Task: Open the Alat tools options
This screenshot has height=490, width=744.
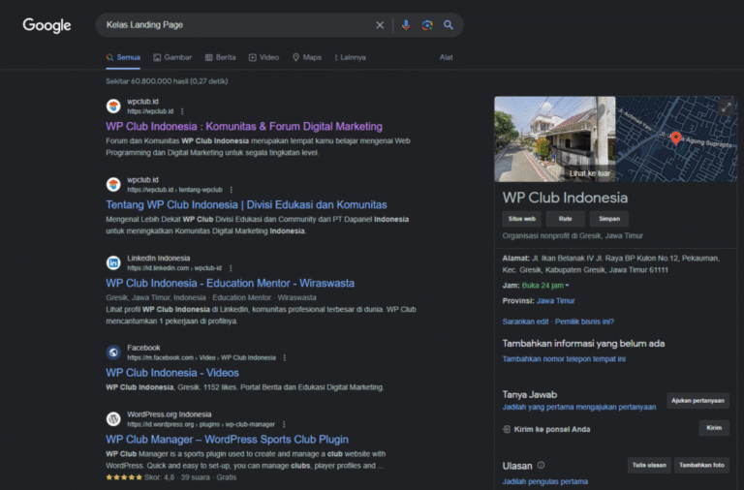Action: coord(446,57)
